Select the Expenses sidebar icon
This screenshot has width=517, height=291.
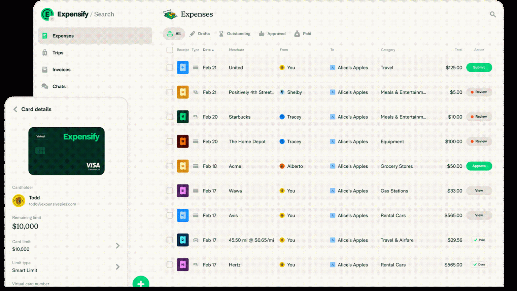pos(45,36)
